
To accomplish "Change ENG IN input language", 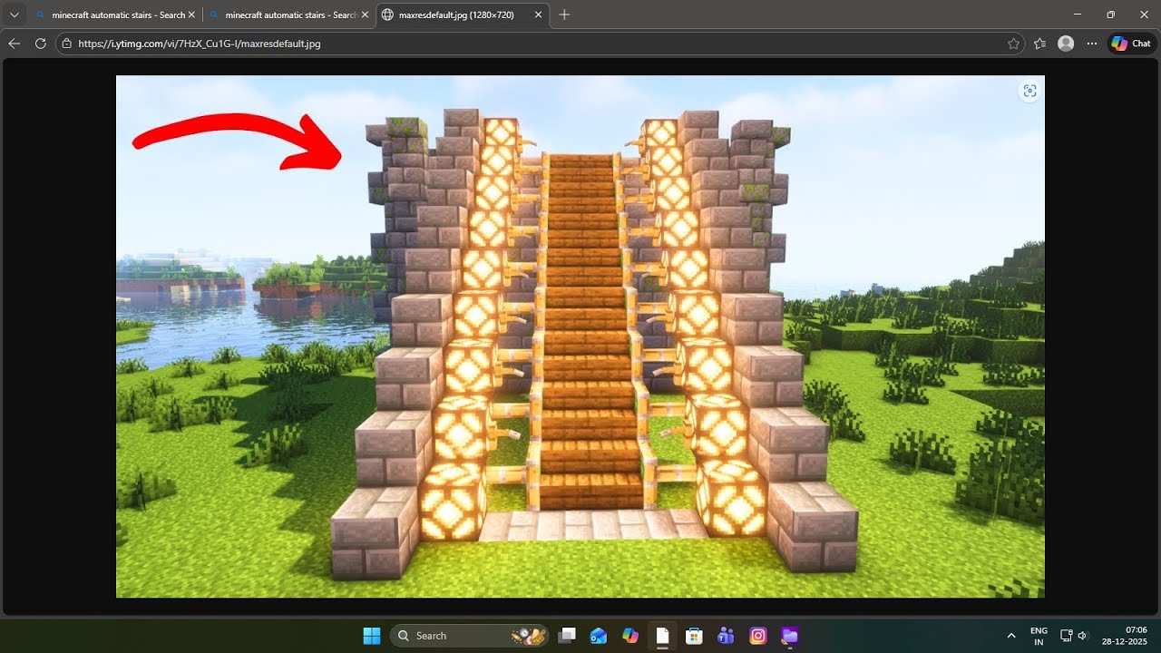I will [x=1039, y=636].
